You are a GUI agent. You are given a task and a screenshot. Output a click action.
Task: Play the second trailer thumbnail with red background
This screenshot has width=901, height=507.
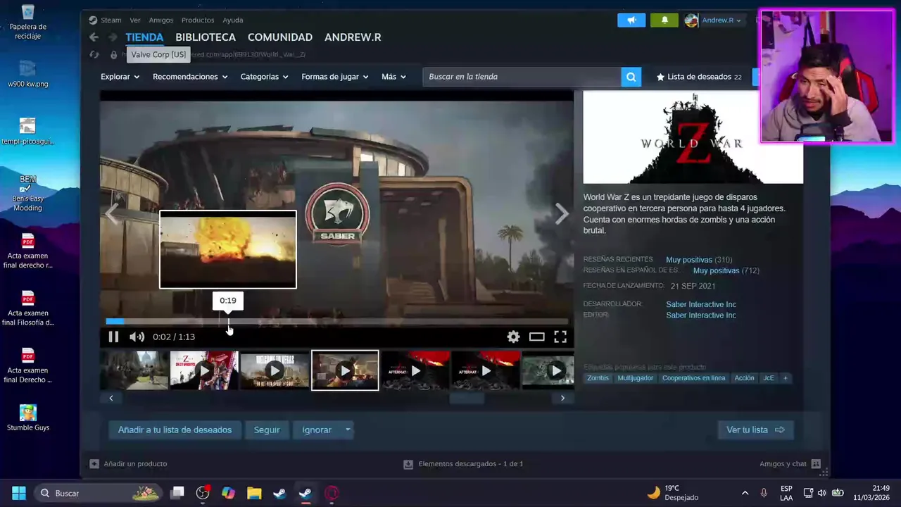(204, 370)
